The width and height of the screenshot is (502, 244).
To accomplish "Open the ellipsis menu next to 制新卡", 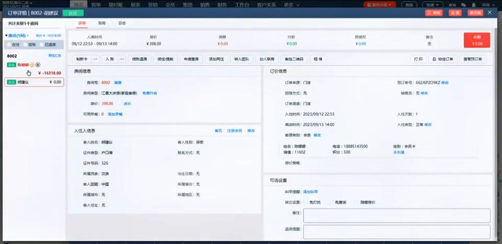I will pyautogui.click(x=95, y=59).
